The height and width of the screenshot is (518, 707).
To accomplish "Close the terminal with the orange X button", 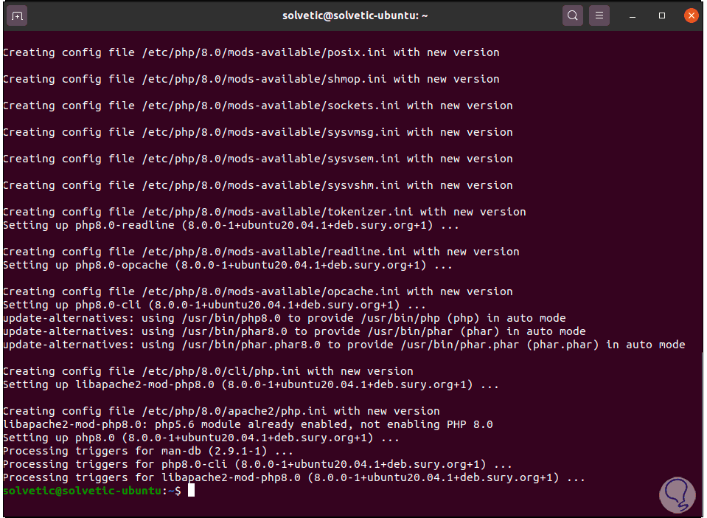I will pyautogui.click(x=691, y=15).
